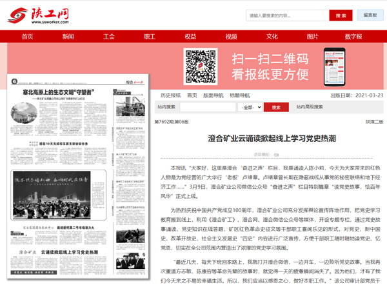This screenshot has width=387, height=285.
Task: Click the 陕工网 site logo
Action: coord(38,15)
